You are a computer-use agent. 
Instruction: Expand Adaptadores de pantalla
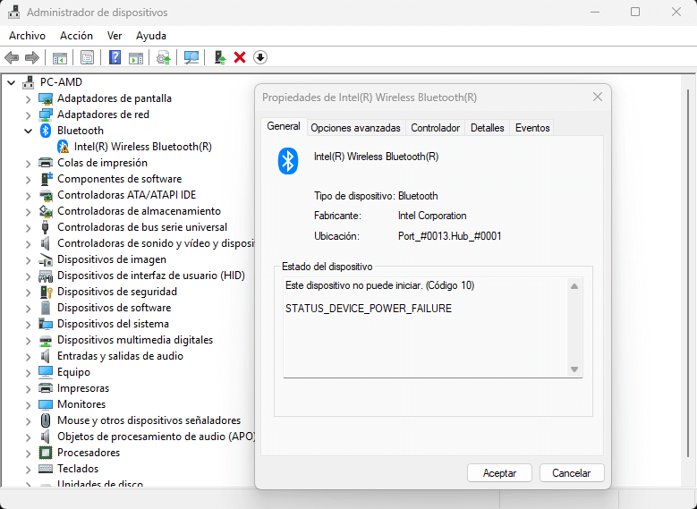click(28, 98)
